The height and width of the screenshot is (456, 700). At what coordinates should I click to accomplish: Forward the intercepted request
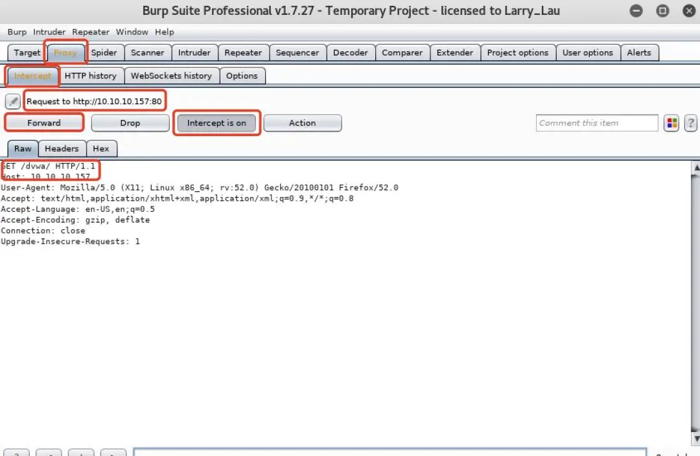tap(44, 123)
